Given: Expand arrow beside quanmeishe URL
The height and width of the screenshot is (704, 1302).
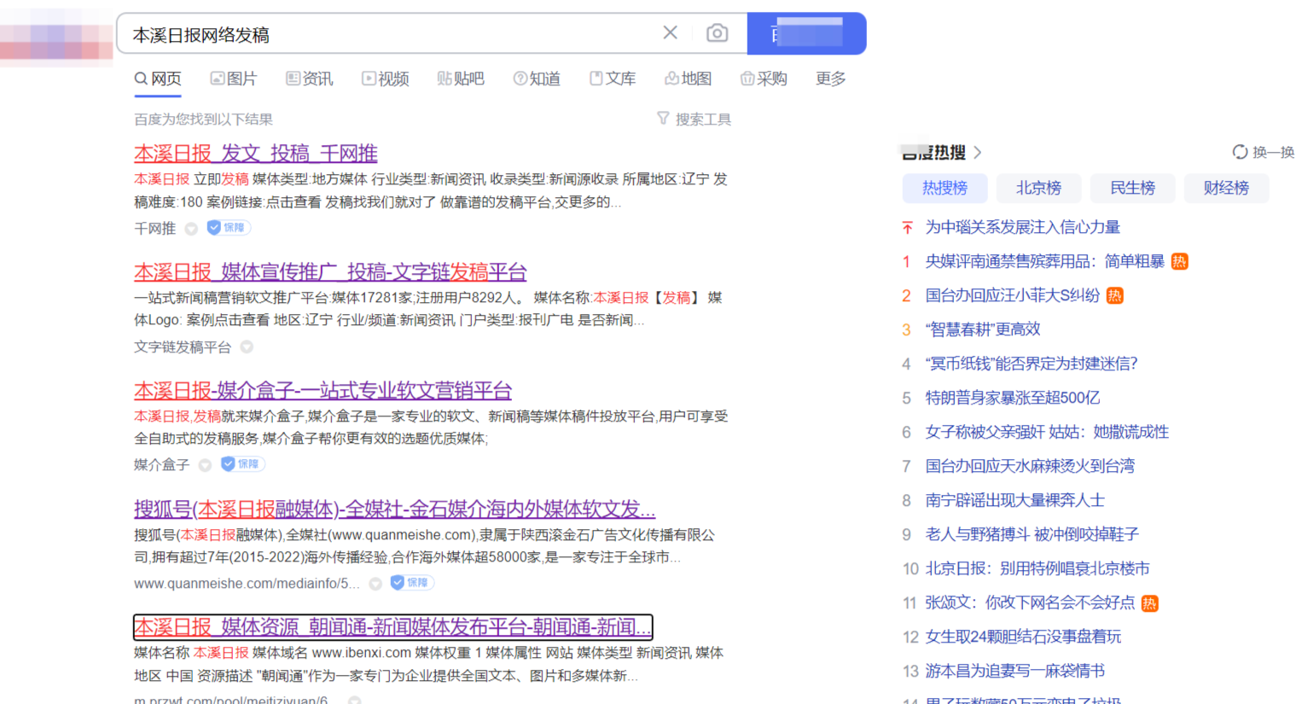Looking at the screenshot, I should [x=375, y=584].
